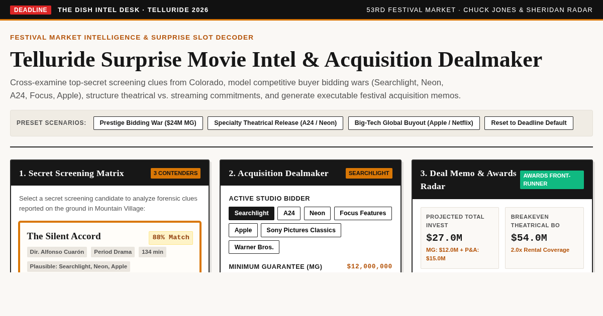Click THE DISH INTEL DESK · TELLURIDE 2026 text
This screenshot has height=316, width=603.
133,10
